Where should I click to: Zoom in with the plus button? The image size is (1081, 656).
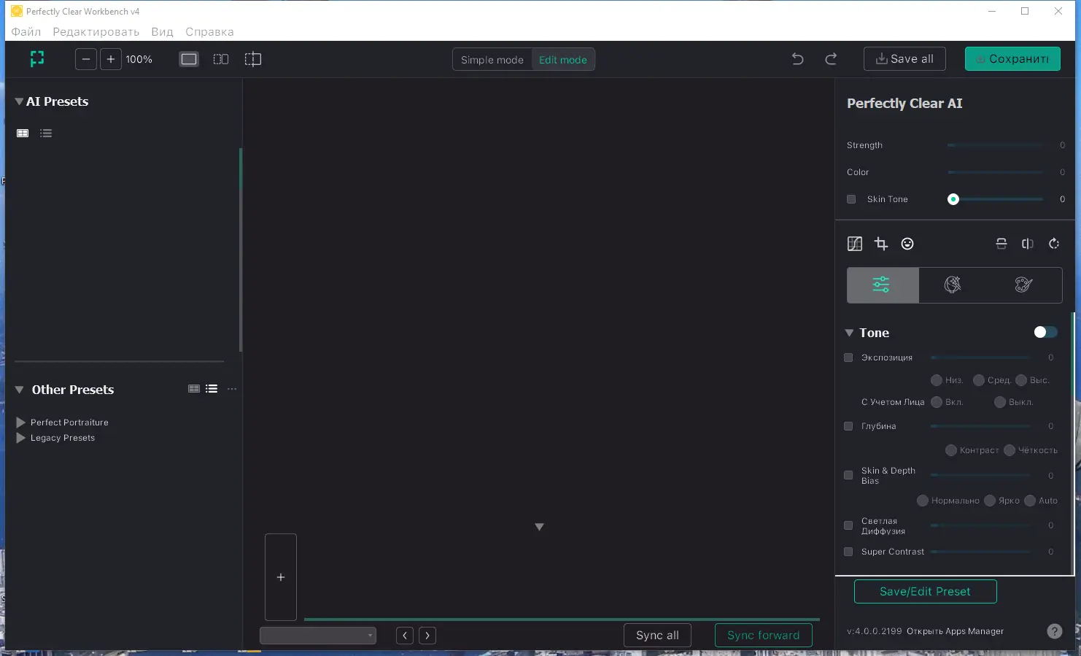click(111, 59)
